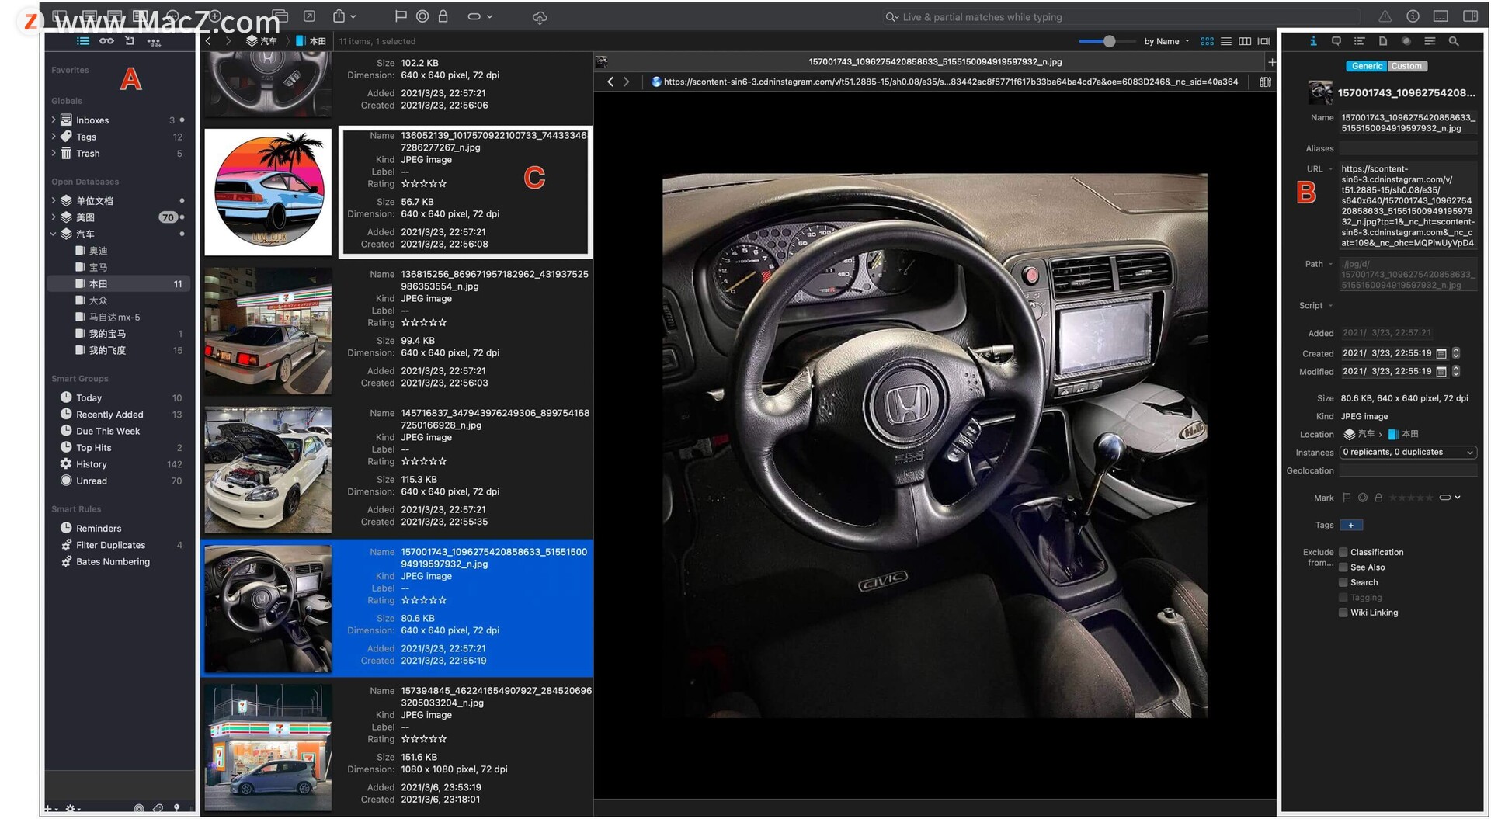Open the Share toolbar menu
Image resolution: width=1491 pixels, height=819 pixels.
tap(343, 16)
